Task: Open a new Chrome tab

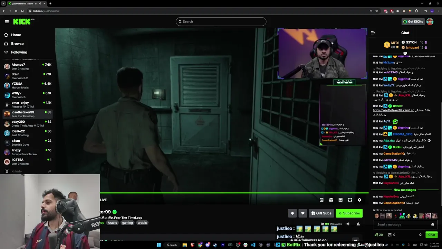Action: [50, 3]
